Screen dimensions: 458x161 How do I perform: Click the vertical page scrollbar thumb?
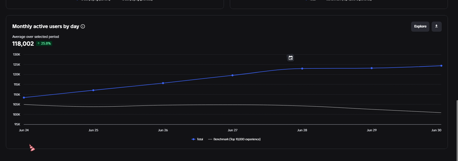[456, 130]
